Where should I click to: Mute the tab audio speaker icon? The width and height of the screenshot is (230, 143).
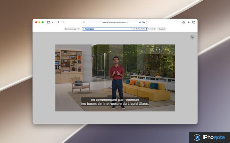click(x=140, y=22)
